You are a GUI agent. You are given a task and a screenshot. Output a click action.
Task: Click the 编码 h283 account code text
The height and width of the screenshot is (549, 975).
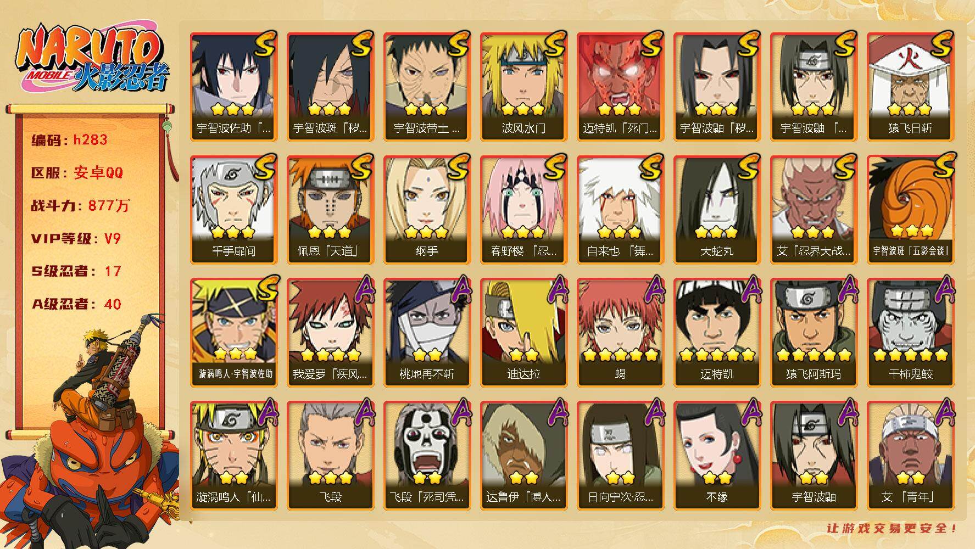click(69, 140)
